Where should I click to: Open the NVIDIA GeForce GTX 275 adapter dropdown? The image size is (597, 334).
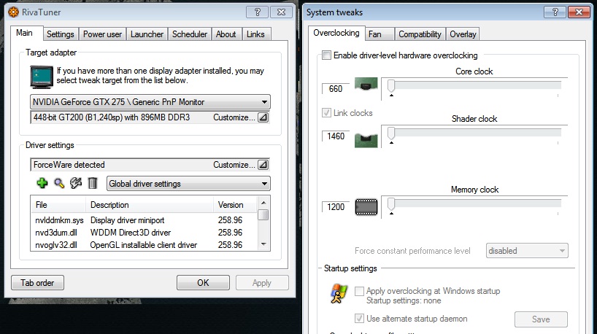pos(150,102)
